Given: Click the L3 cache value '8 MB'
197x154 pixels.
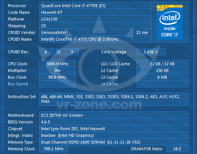Looking at the screenshot, I should pos(162,77).
